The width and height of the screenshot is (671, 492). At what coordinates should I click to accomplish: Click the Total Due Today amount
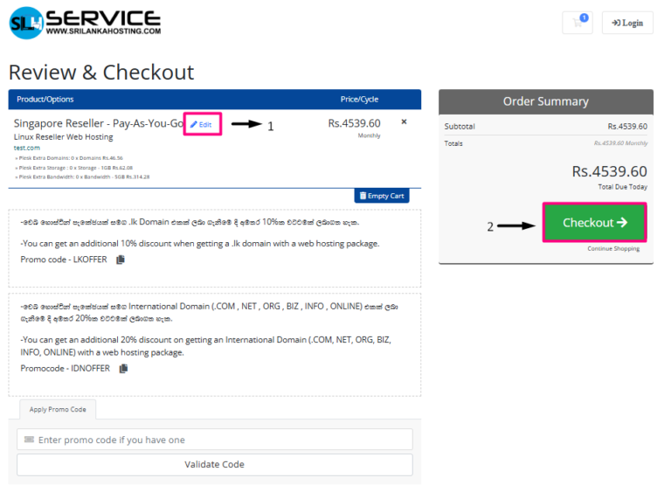tap(609, 171)
